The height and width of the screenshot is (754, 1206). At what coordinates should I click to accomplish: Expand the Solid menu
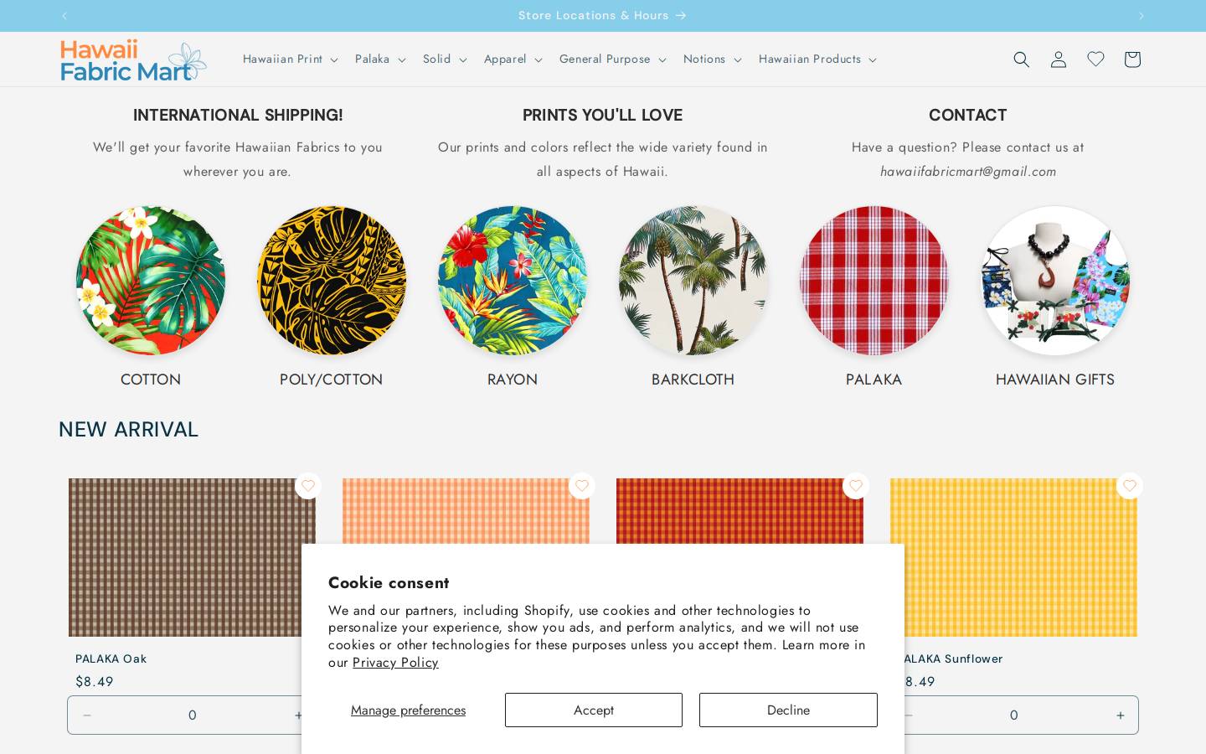point(445,59)
